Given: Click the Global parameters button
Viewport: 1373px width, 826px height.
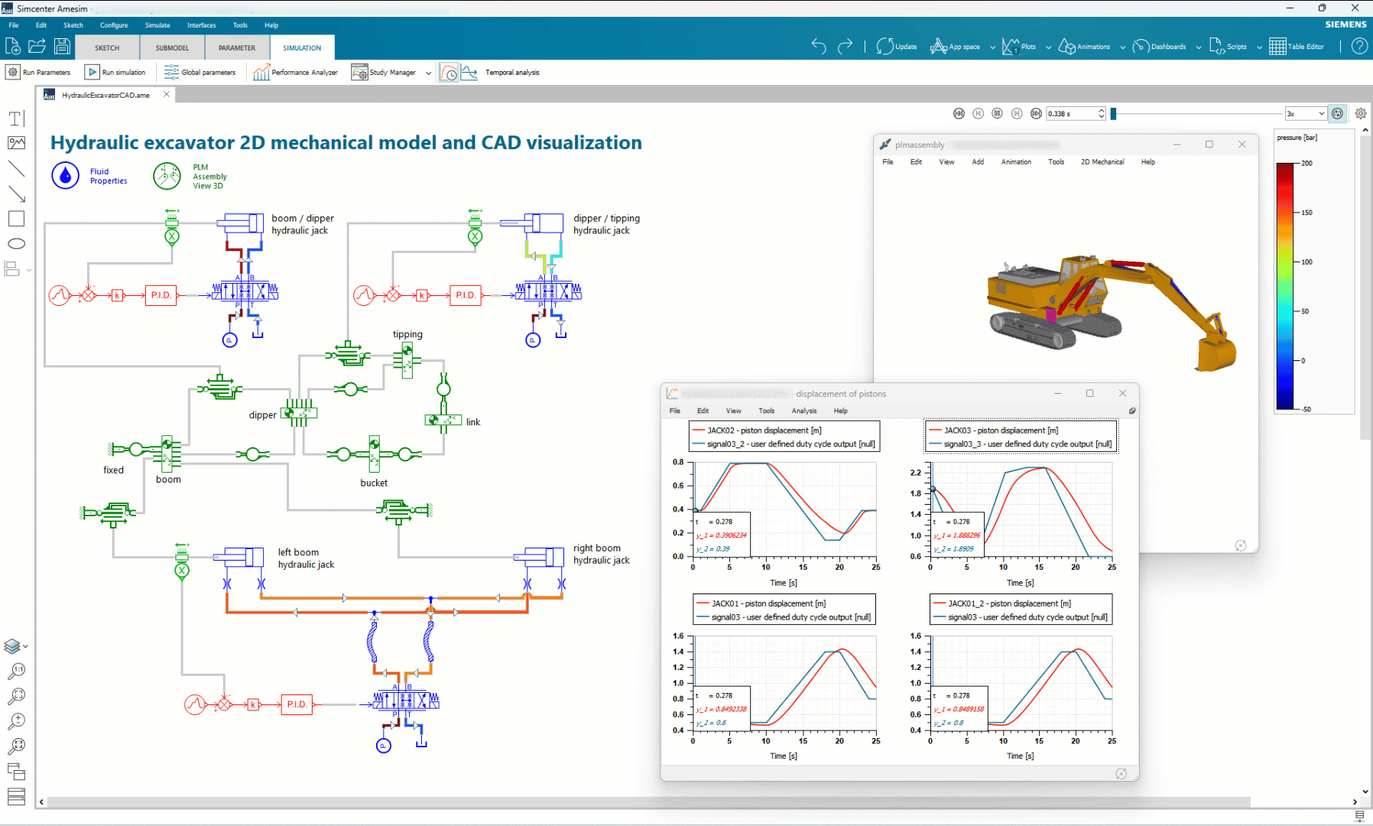Looking at the screenshot, I should [x=200, y=73].
